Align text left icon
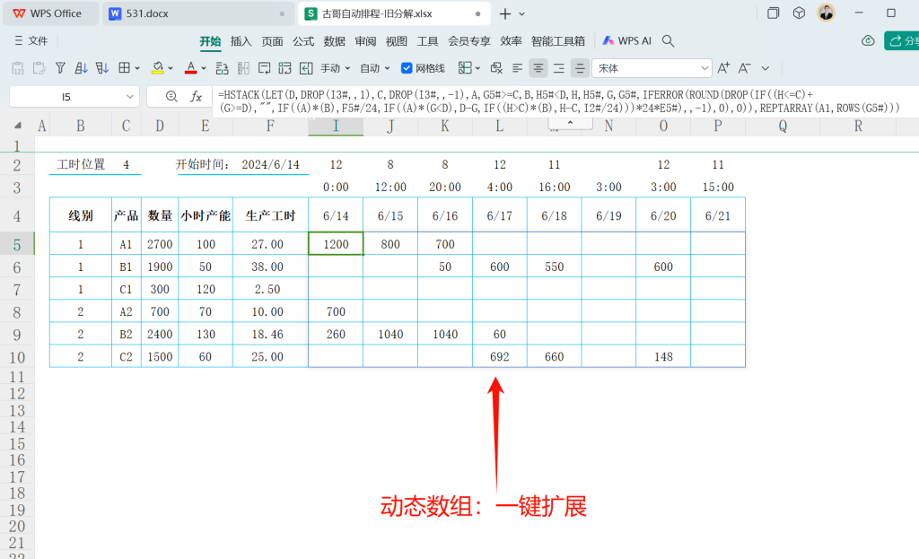This screenshot has height=559, width=919. point(517,68)
